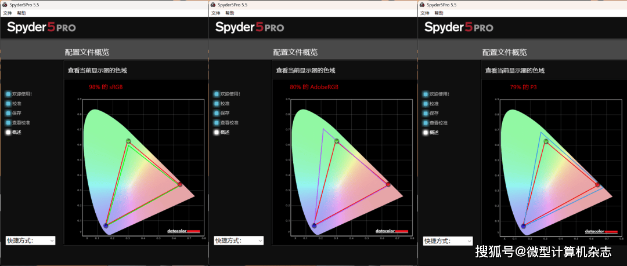Image resolution: width=627 pixels, height=266 pixels.
Task: Click the 校准 step icon in P3 window
Action: [426, 103]
